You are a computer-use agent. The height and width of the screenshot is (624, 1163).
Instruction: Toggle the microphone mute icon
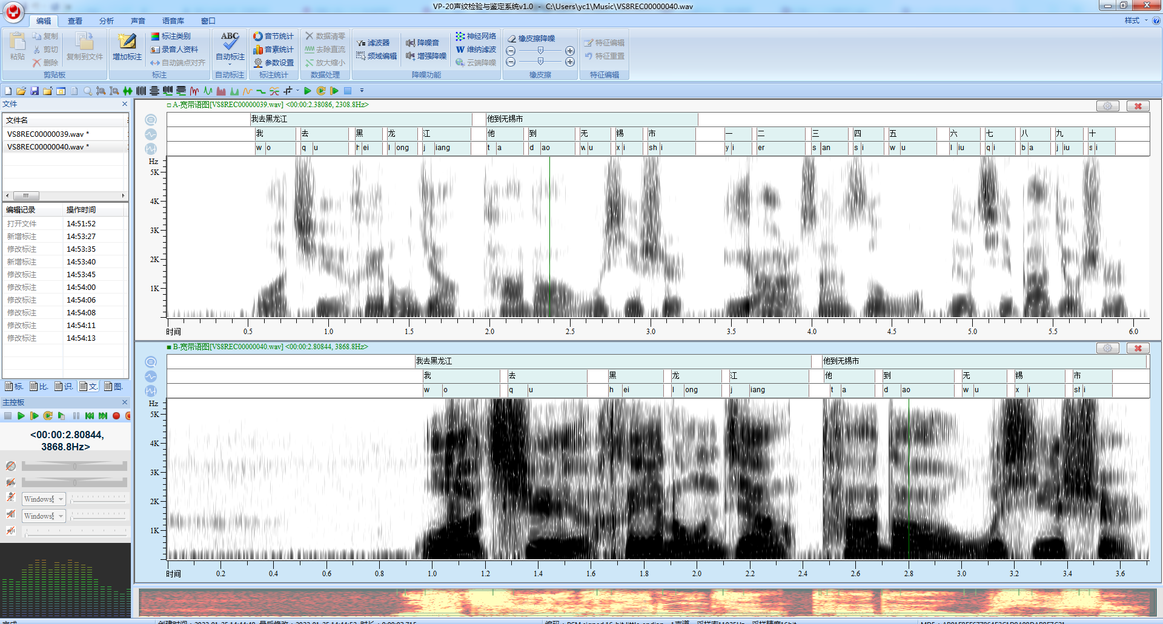(x=10, y=498)
